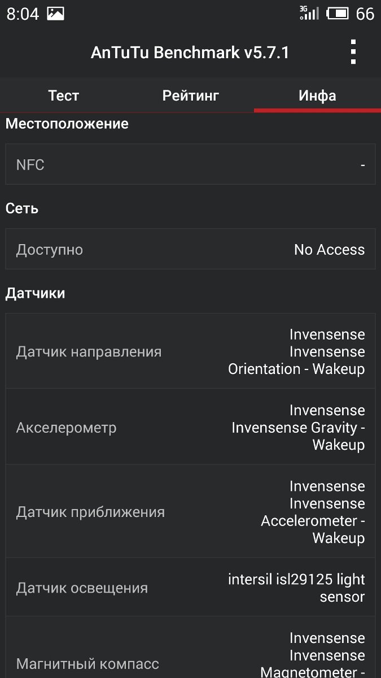Select the NFC row

190,164
